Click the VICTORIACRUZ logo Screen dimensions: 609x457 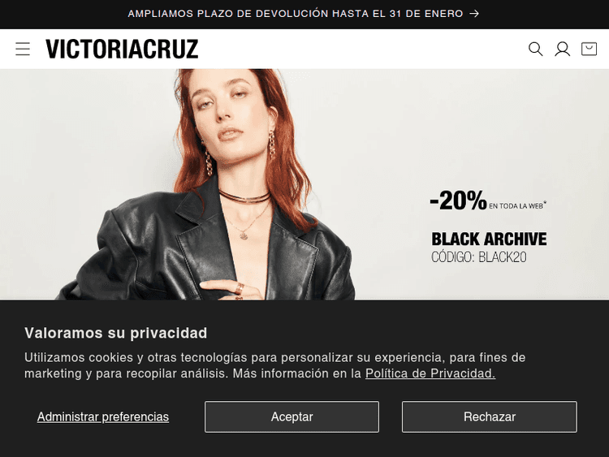click(x=122, y=49)
